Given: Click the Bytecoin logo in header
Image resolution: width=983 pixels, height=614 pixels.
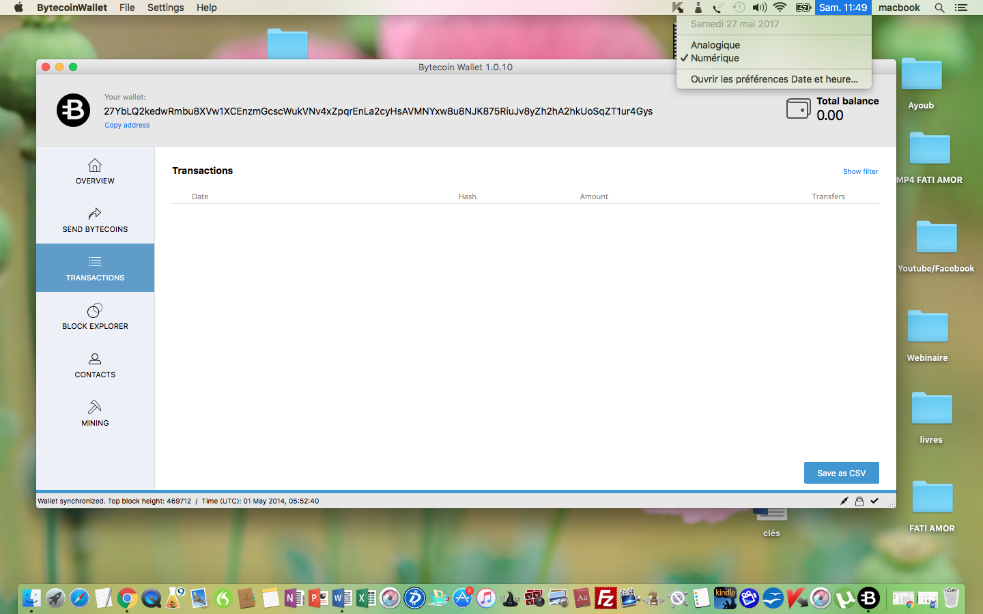Looking at the screenshot, I should click(x=73, y=111).
